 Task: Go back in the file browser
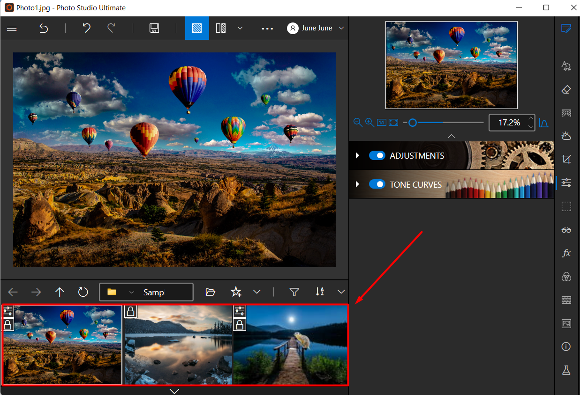tap(13, 292)
